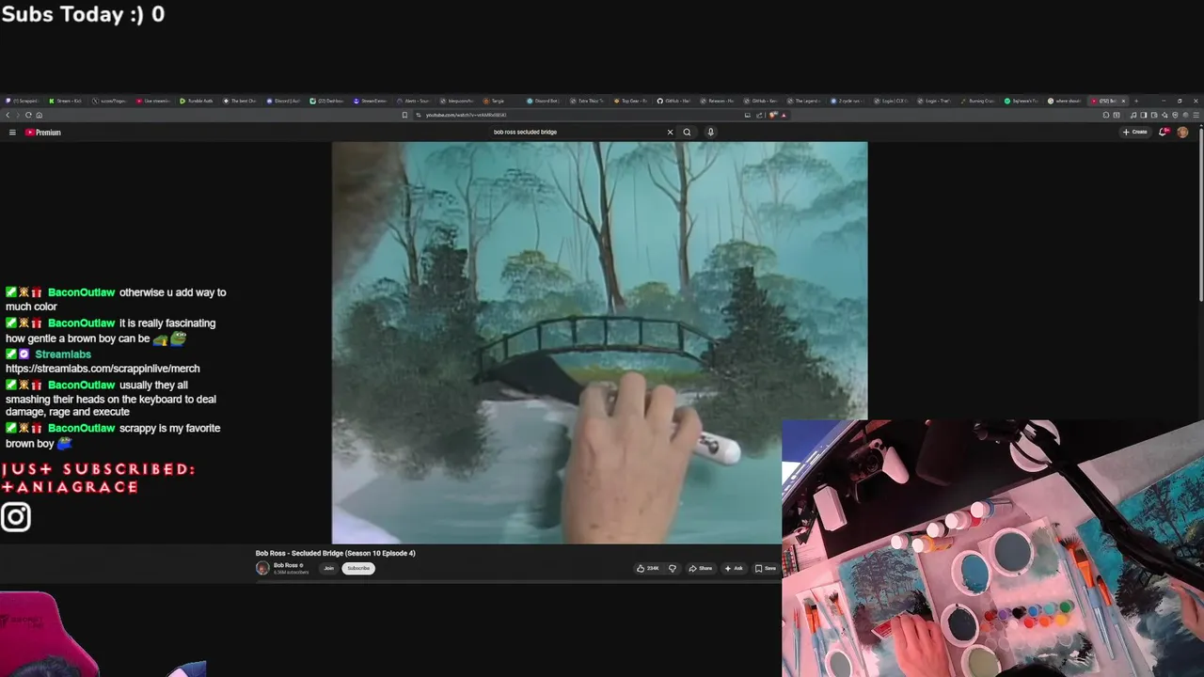
Task: Clear the YouTube search box text
Action: tap(670, 132)
